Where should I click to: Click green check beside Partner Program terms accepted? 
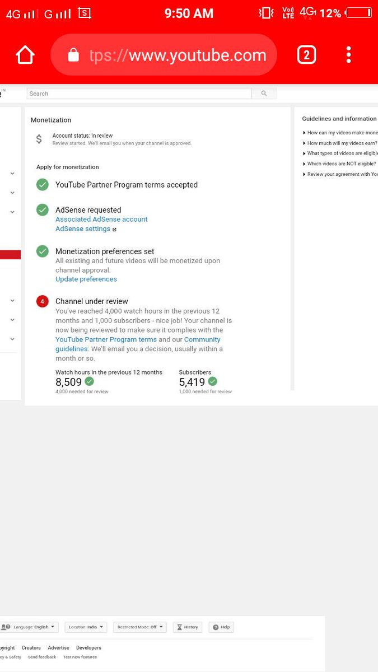tap(43, 185)
